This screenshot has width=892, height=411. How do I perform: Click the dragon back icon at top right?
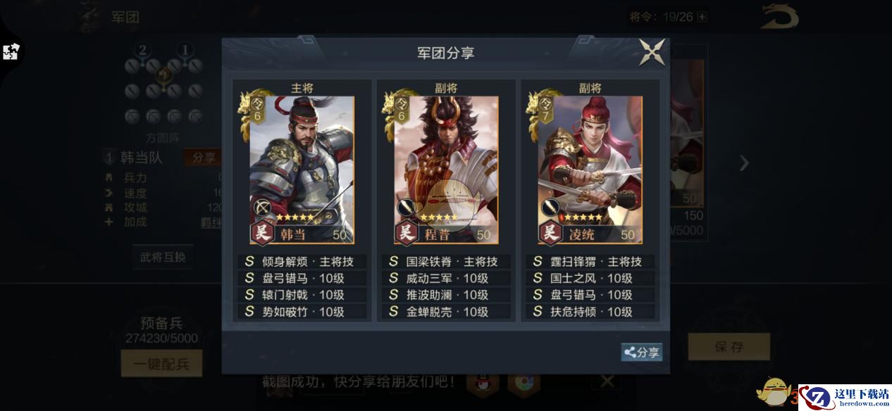click(779, 17)
